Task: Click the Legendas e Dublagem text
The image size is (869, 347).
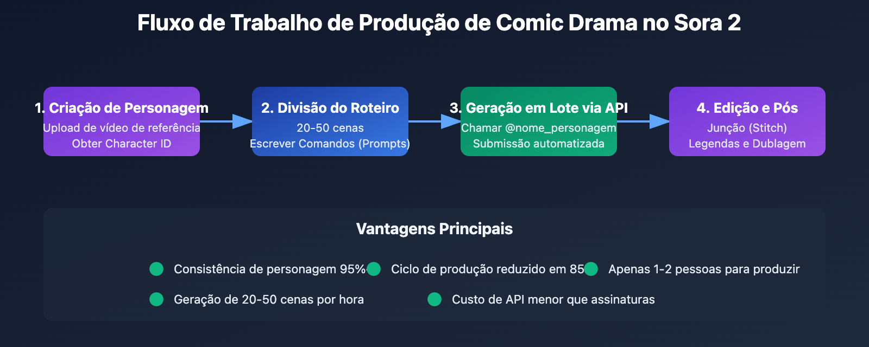Action: pyautogui.click(x=747, y=144)
